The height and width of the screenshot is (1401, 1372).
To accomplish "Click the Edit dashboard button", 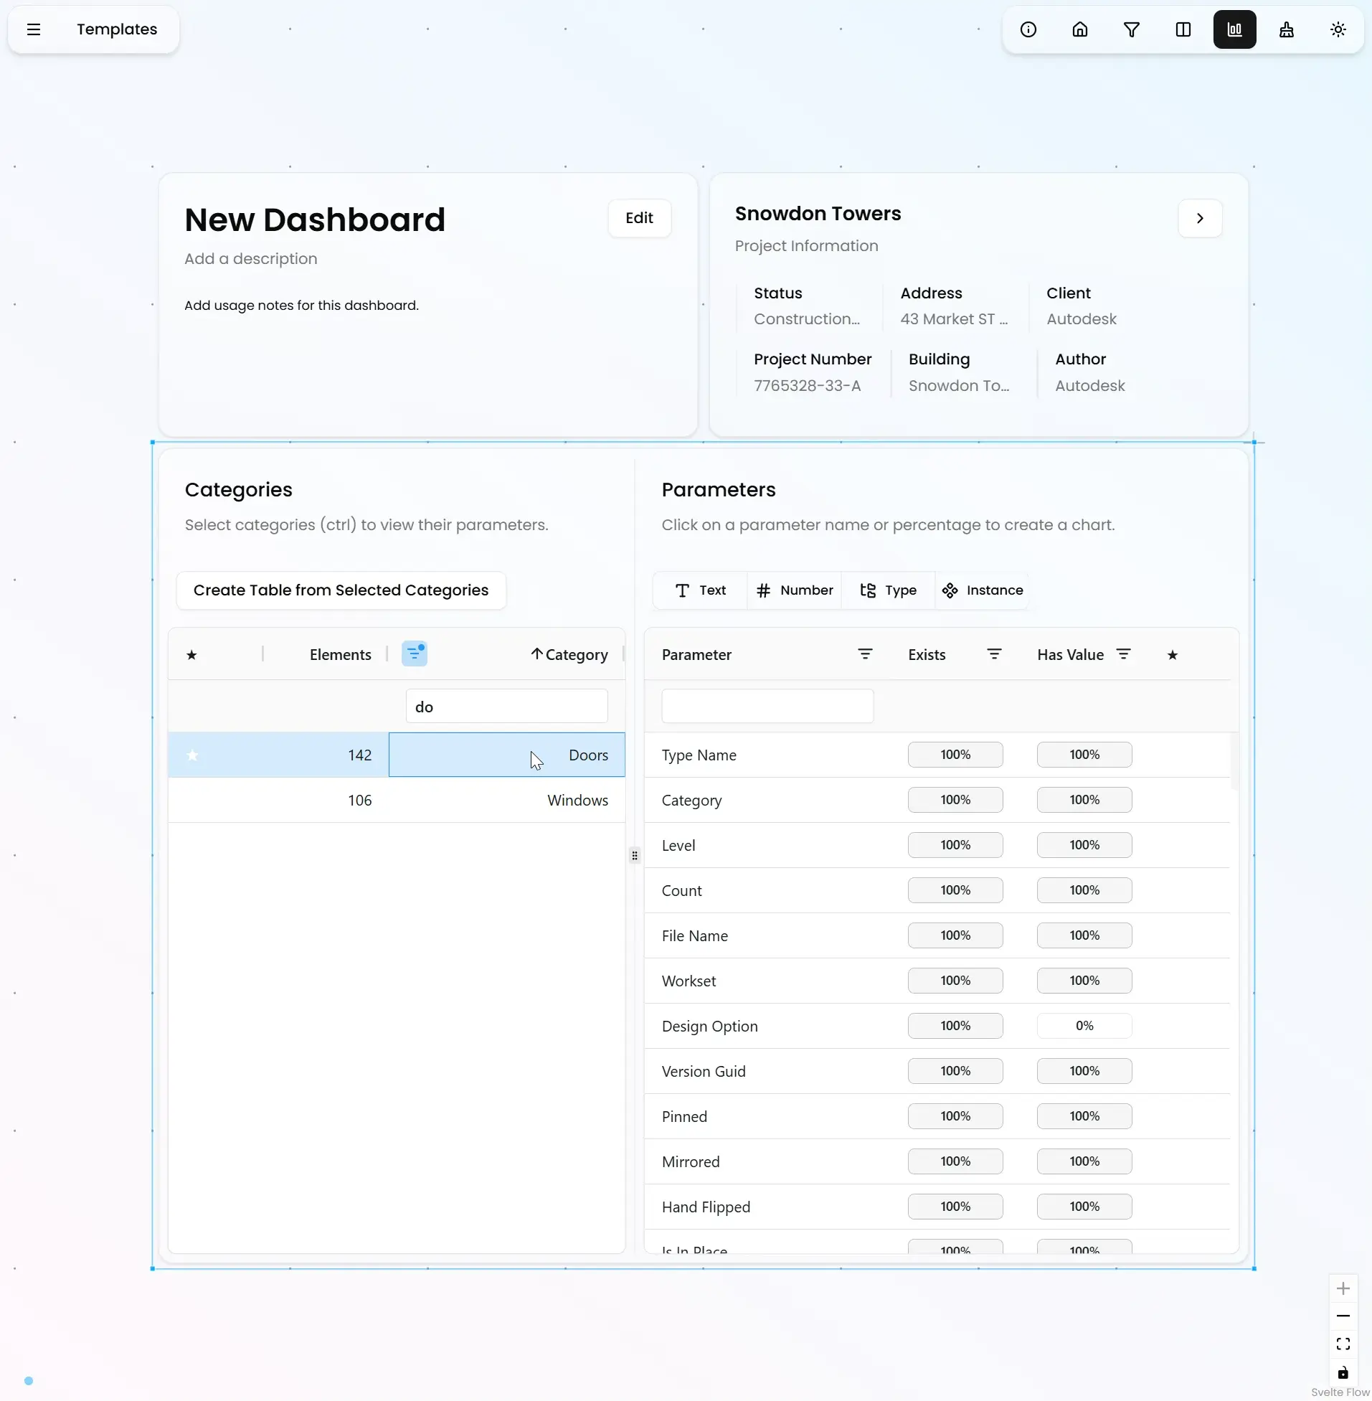I will (638, 218).
